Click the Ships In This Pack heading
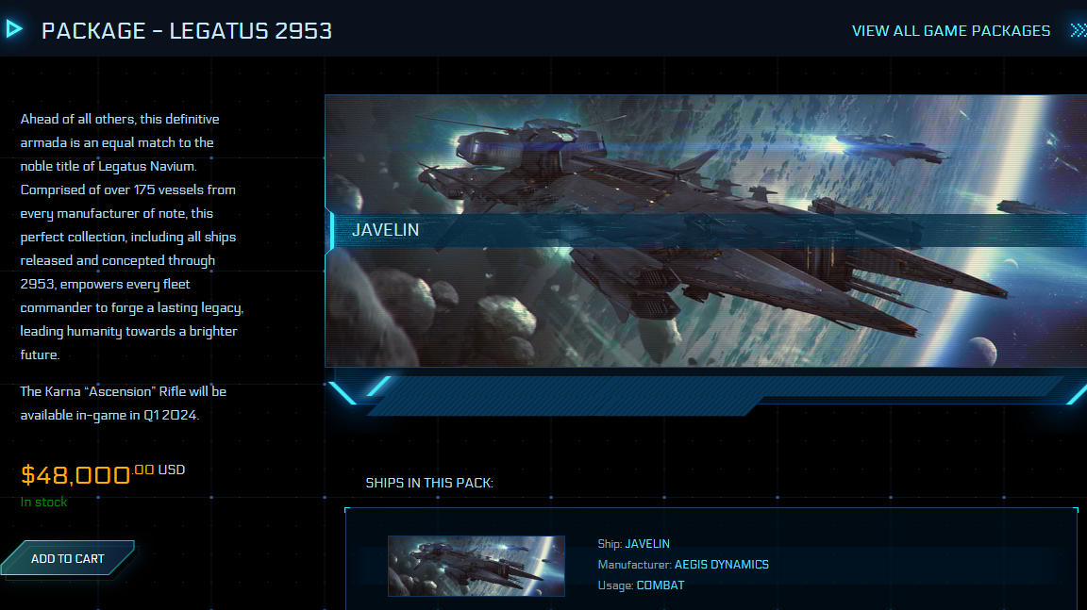This screenshot has width=1087, height=610. [429, 484]
